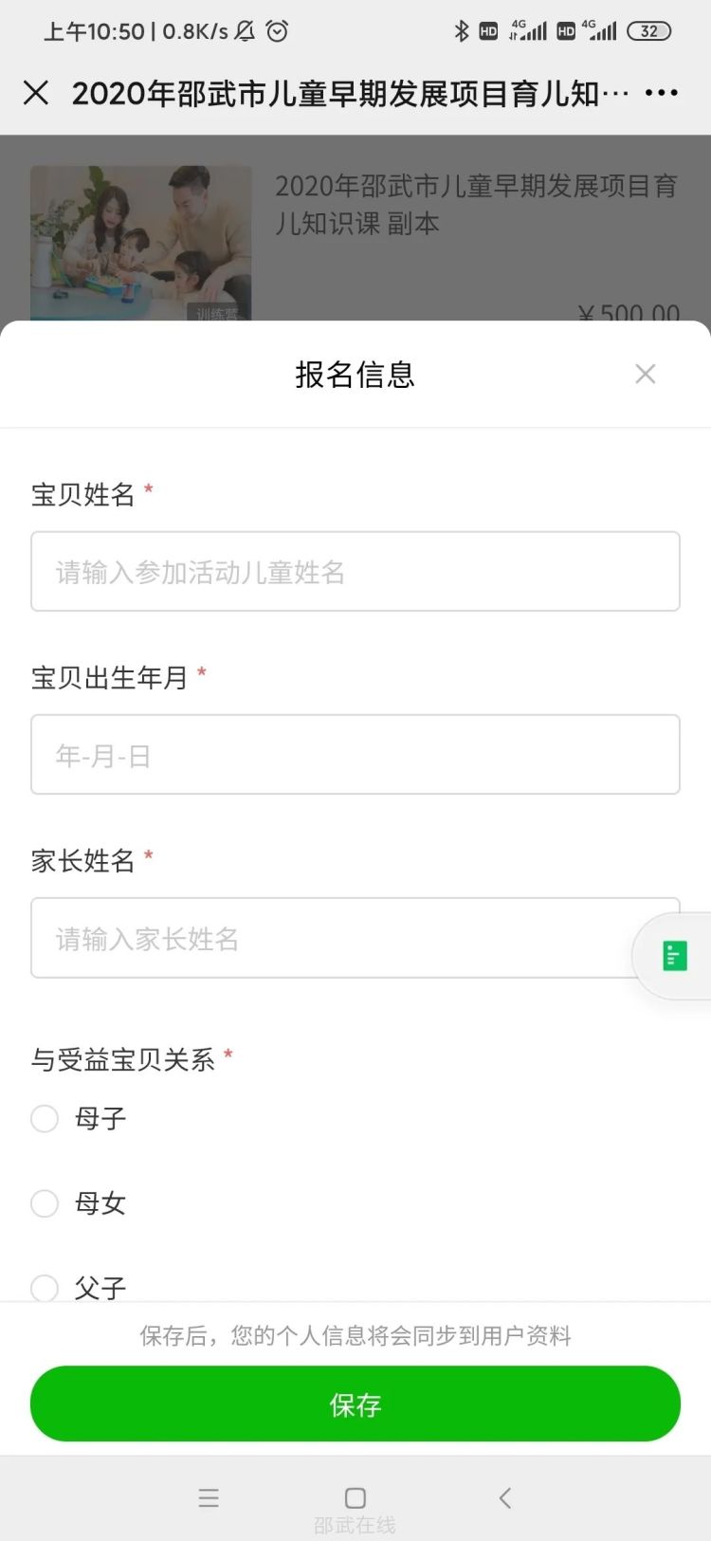
Task: Open the 宝贝出生年月 date picker
Action: point(355,755)
